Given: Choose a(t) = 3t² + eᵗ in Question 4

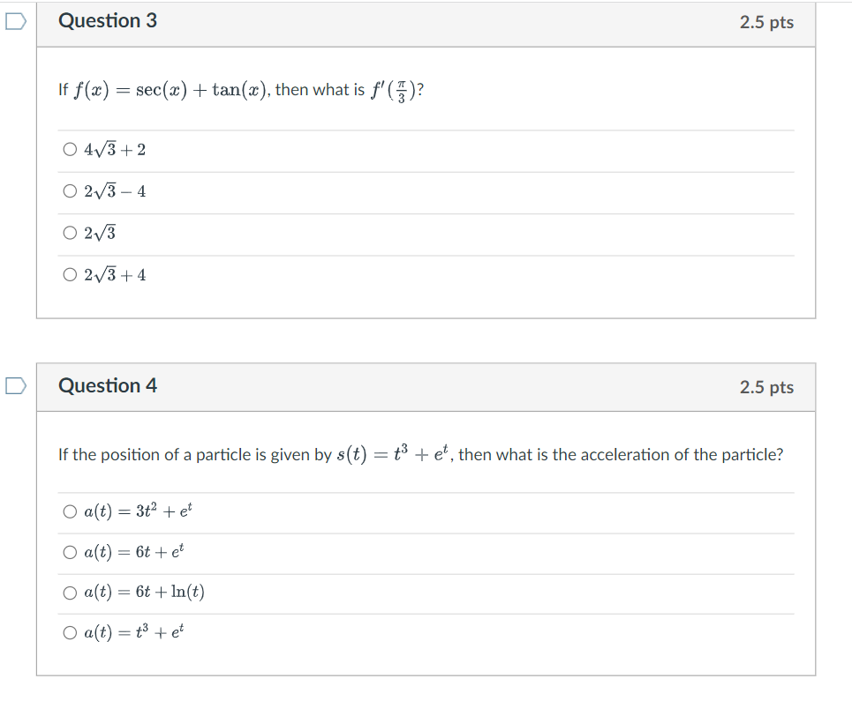Looking at the screenshot, I should 70,511.
